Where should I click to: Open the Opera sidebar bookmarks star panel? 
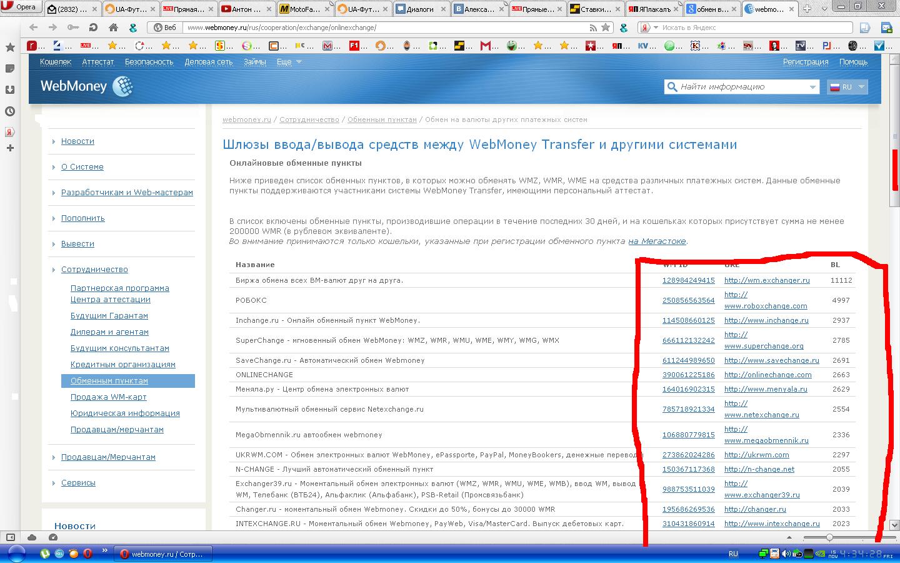click(x=10, y=48)
